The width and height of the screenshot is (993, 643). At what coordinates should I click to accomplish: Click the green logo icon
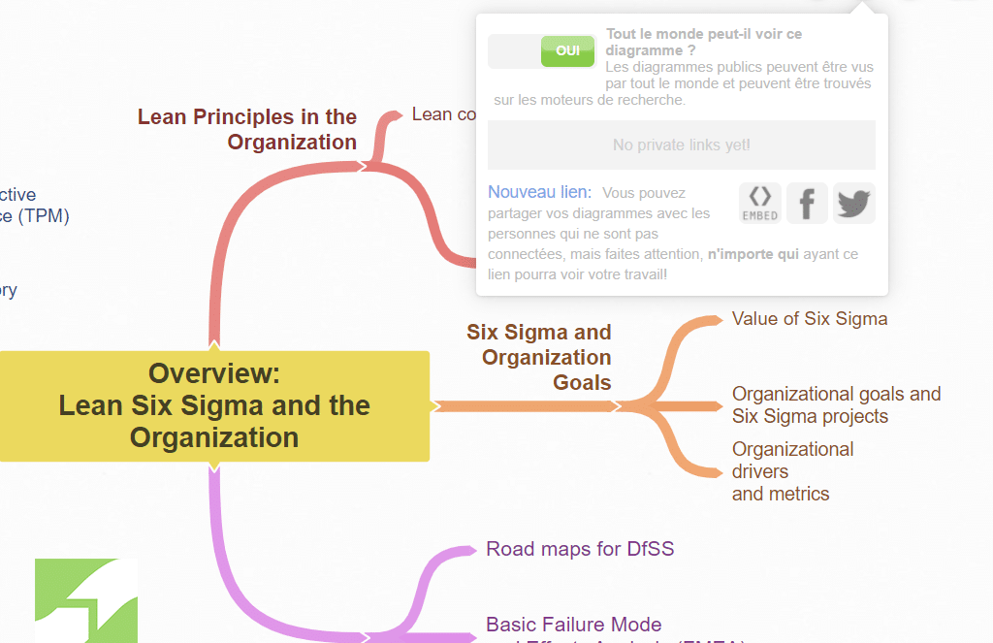click(x=85, y=599)
